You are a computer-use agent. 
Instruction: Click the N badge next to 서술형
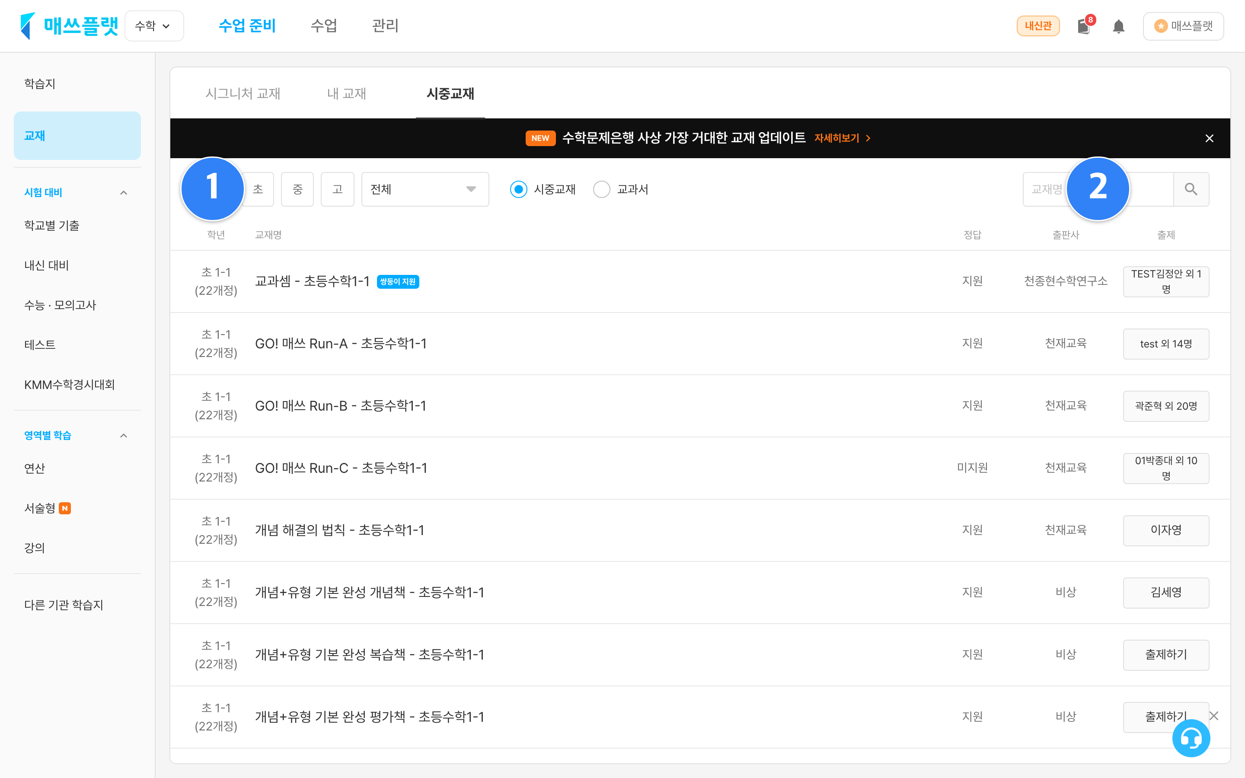tap(65, 508)
